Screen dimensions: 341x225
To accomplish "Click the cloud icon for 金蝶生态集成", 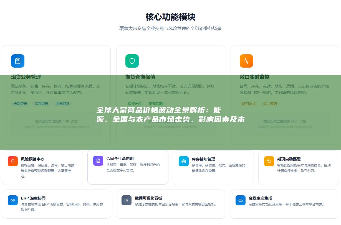I will point(241,200).
